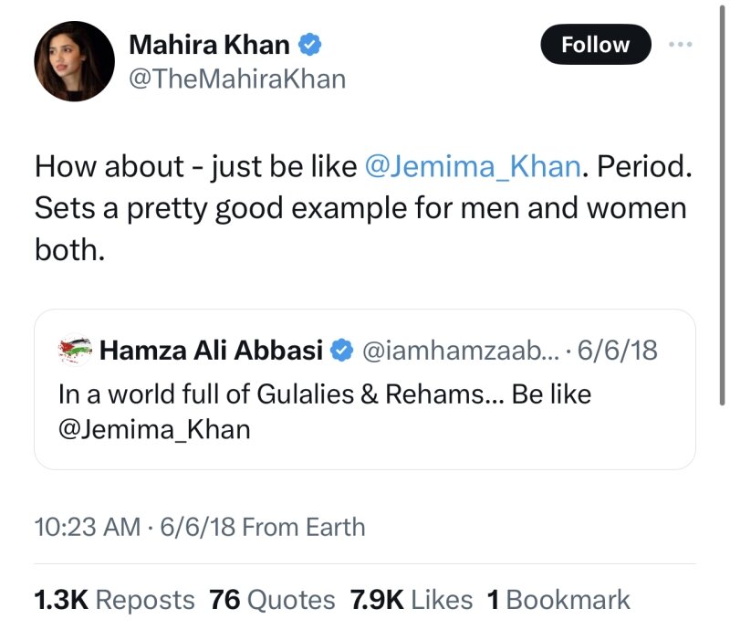Image resolution: width=730 pixels, height=630 pixels.
Task: Open the @TheMahiraKhan handle
Action: pyautogui.click(x=238, y=79)
